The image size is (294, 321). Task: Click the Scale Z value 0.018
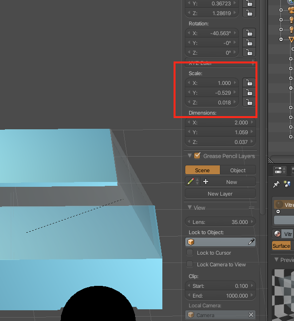tap(212, 102)
